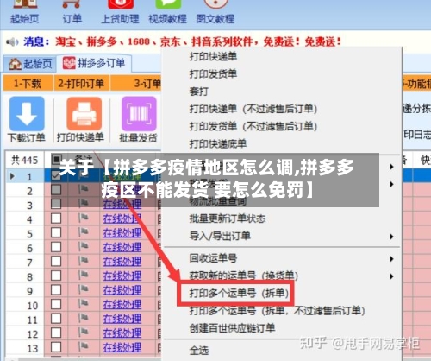Select 套打 in the context menu

point(198,92)
